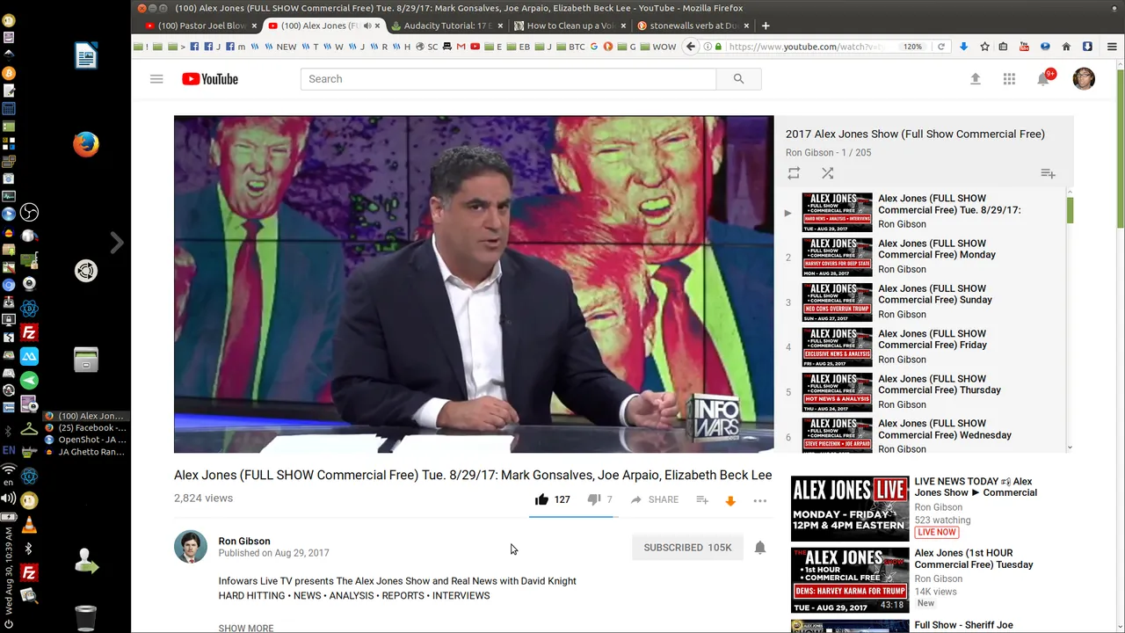The width and height of the screenshot is (1125, 633).
Task: Open the Firefox downloads arrow icon
Action: [963, 47]
